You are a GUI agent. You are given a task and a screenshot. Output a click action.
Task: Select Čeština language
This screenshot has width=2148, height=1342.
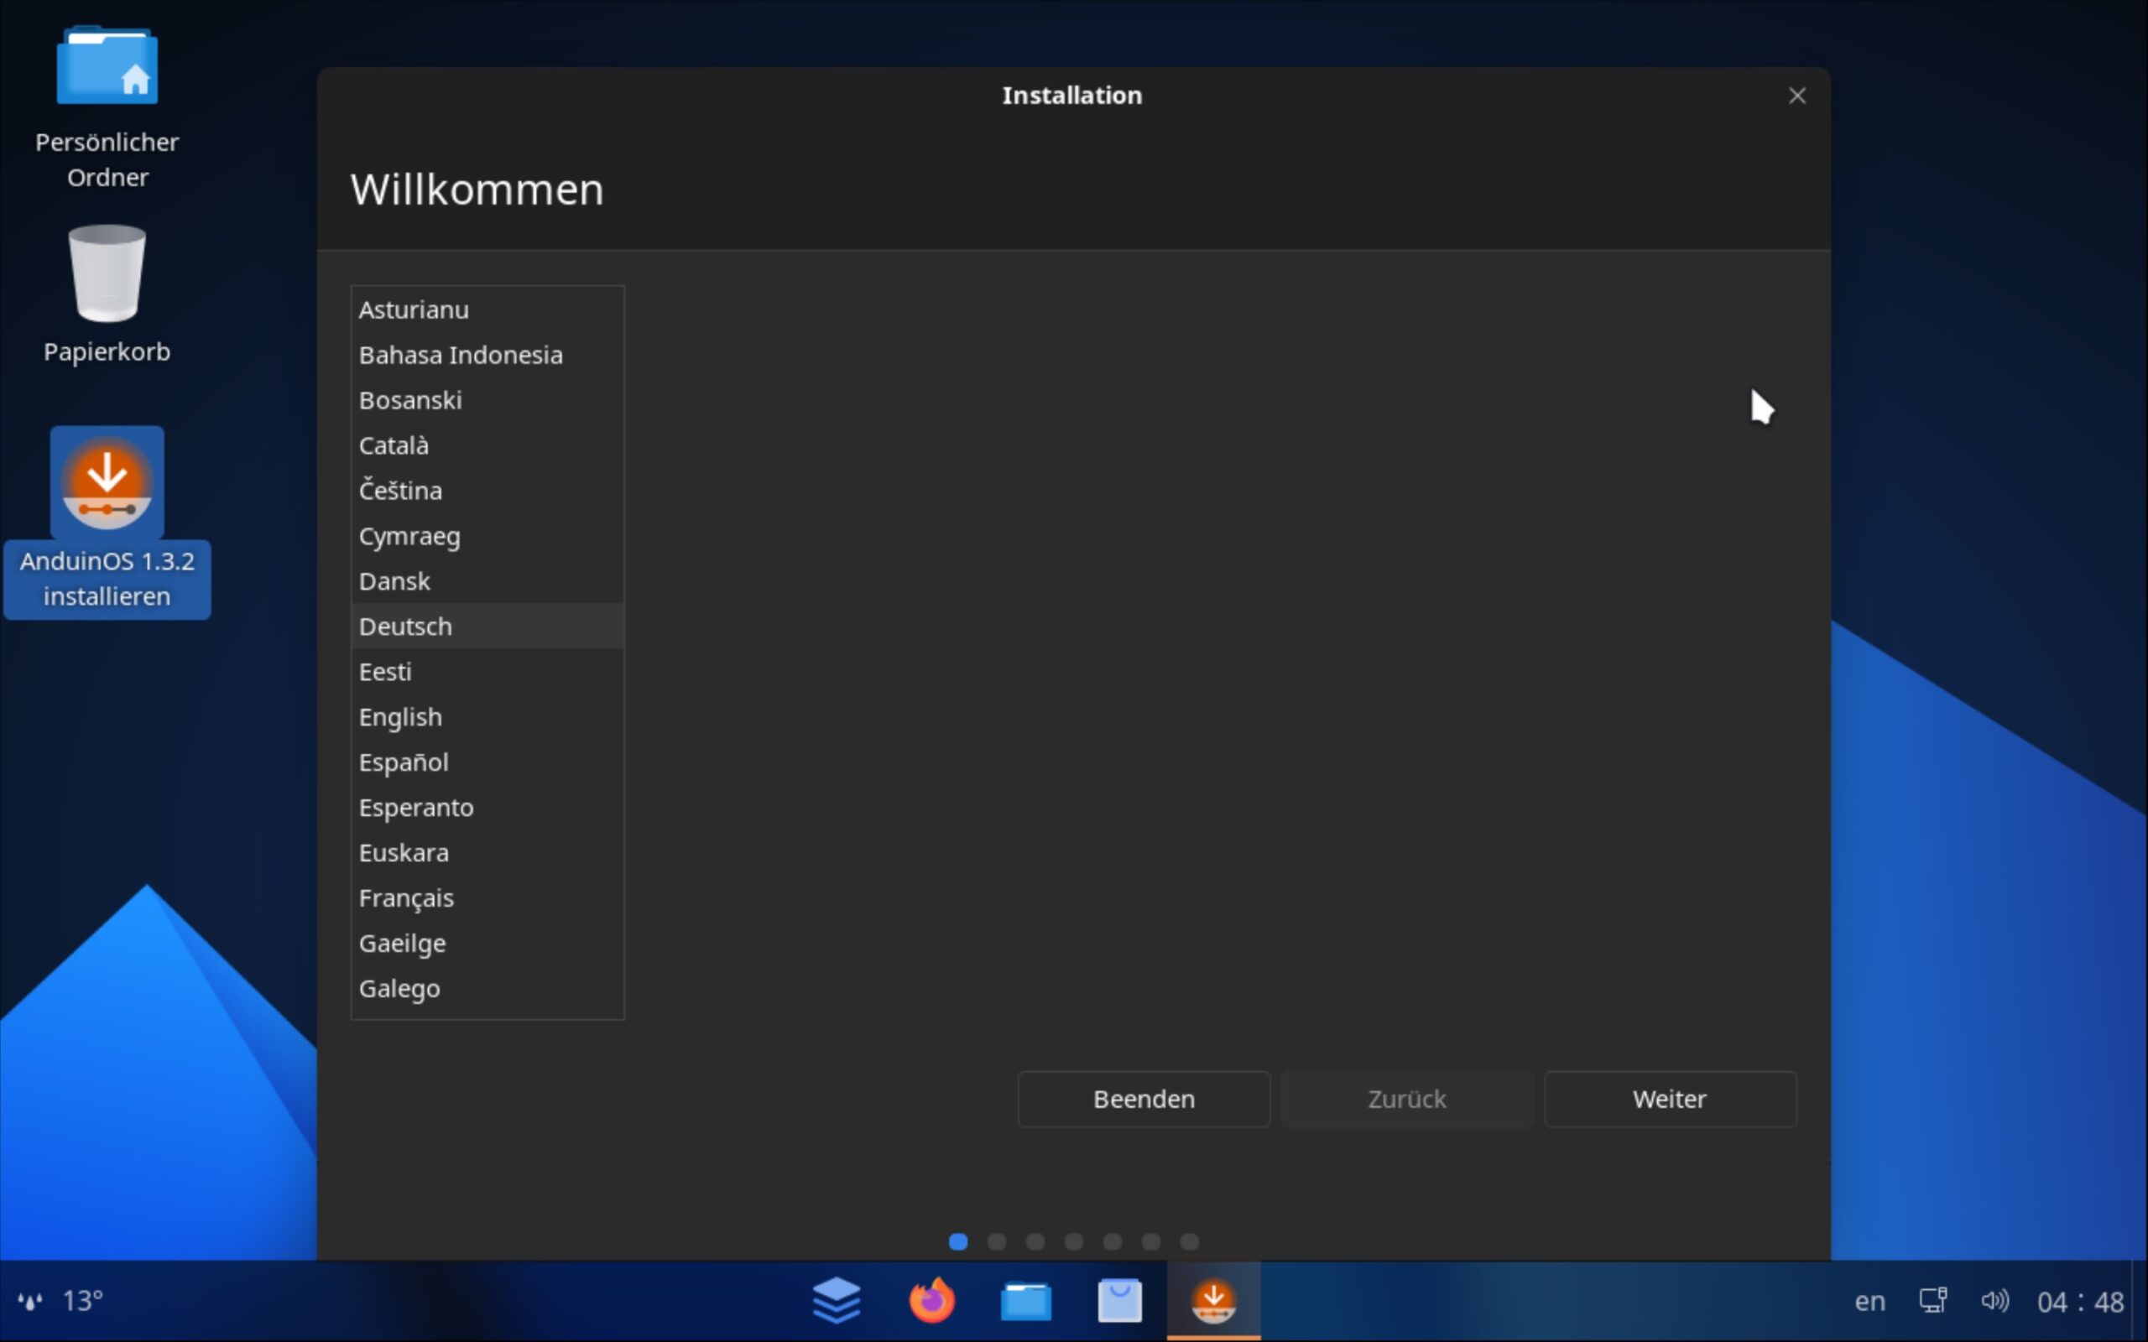[x=488, y=491]
